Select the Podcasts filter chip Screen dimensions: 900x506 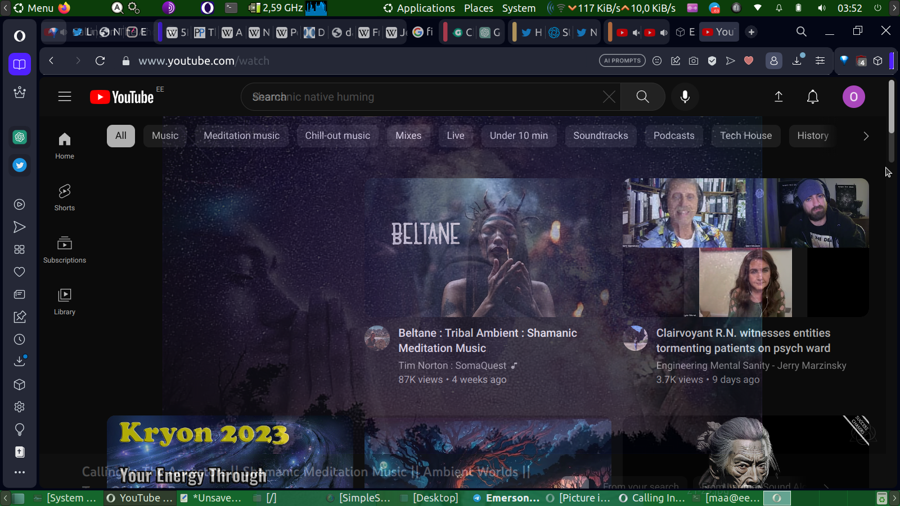coord(674,135)
